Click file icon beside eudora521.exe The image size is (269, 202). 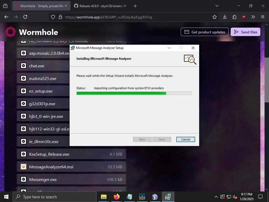click(x=23, y=78)
